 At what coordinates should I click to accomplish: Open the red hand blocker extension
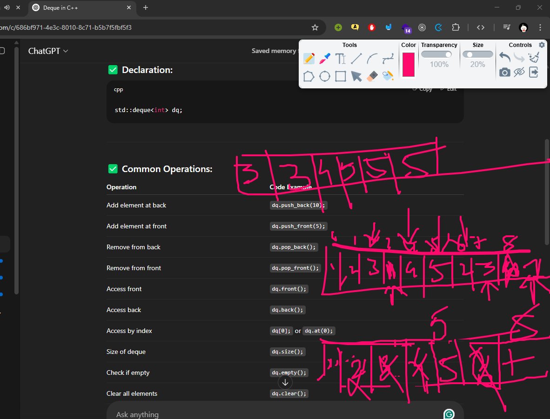pyautogui.click(x=372, y=27)
